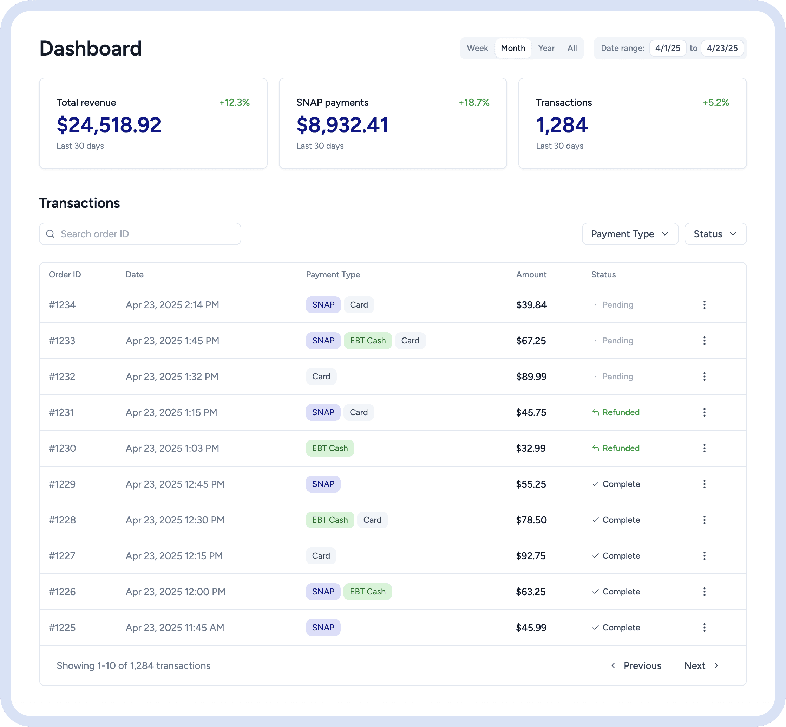This screenshot has width=786, height=727.
Task: Click the checkmark icon for order #1229
Action: coord(596,484)
